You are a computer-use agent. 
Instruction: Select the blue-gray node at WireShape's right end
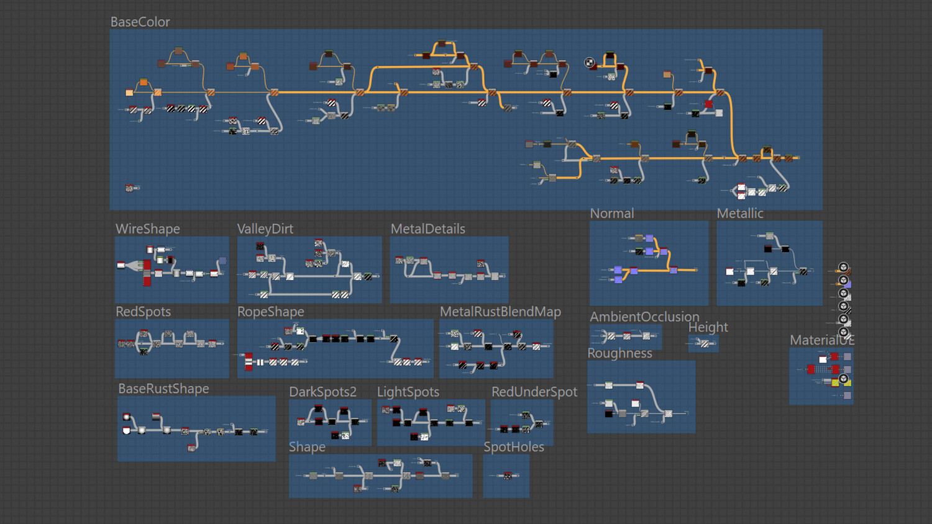[x=222, y=261]
